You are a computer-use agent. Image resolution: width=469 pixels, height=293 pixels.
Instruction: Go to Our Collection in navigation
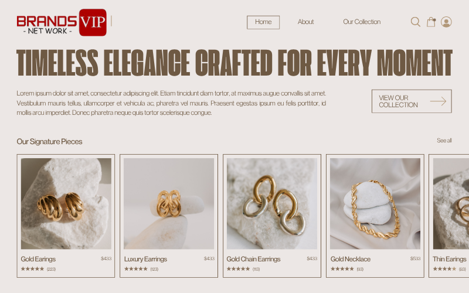[x=362, y=22]
